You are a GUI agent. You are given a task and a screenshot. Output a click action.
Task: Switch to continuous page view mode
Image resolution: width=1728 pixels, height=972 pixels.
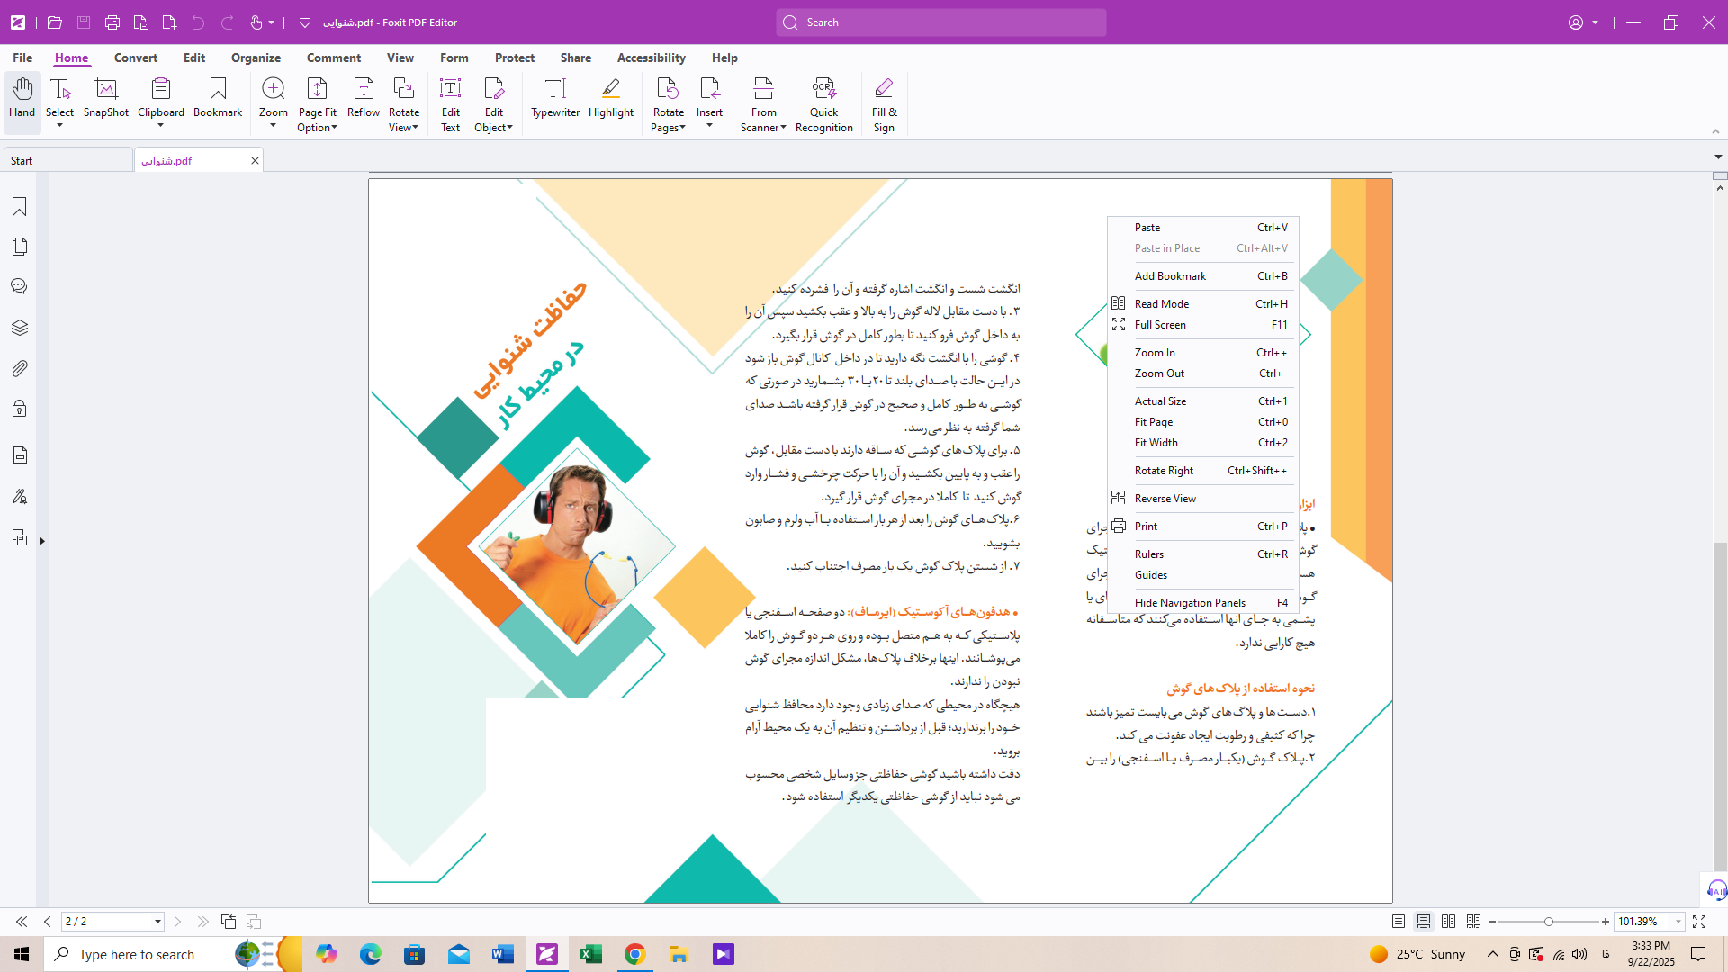point(1424,922)
